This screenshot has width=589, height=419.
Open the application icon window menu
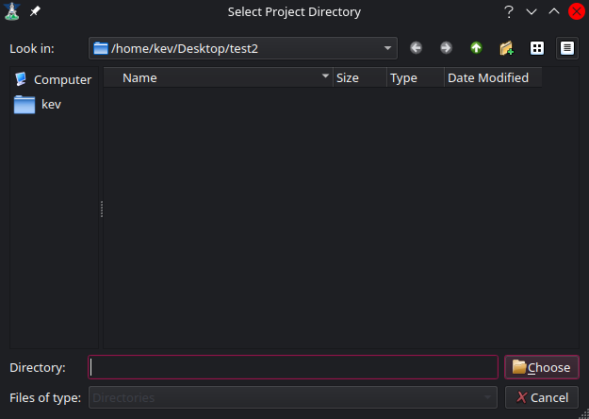12,11
